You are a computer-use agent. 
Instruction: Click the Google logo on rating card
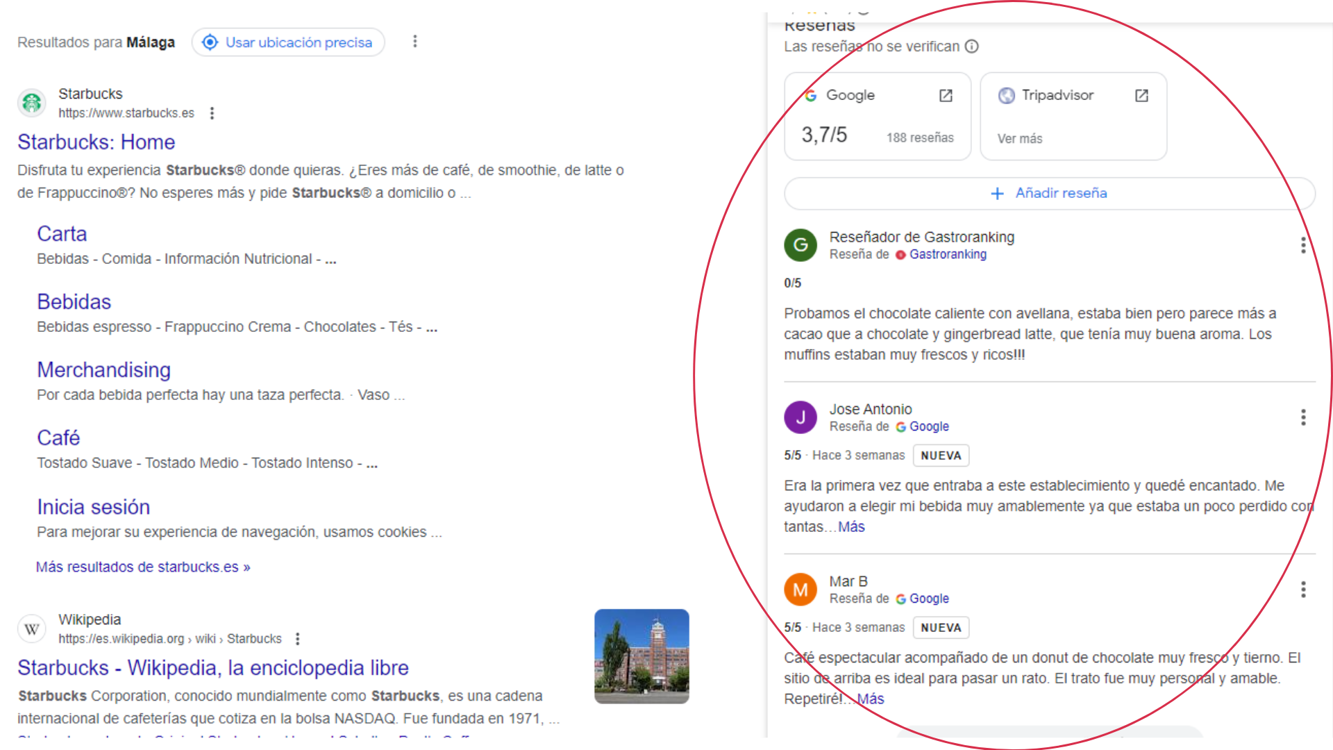[x=811, y=95]
